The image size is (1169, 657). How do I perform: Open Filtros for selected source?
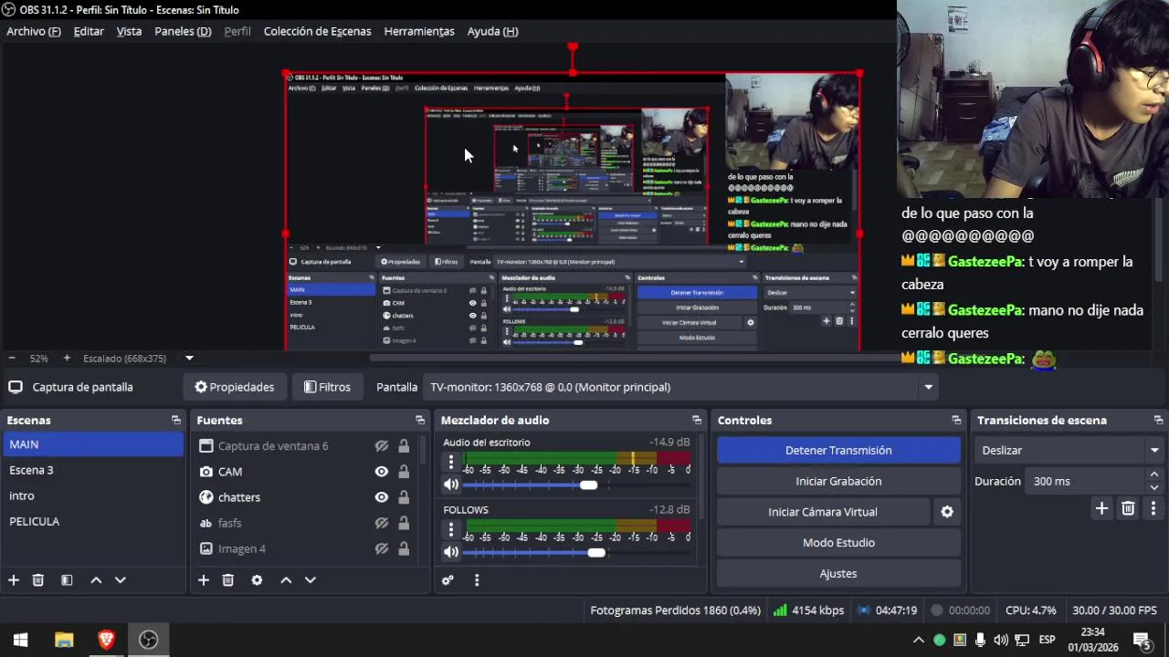(x=327, y=387)
